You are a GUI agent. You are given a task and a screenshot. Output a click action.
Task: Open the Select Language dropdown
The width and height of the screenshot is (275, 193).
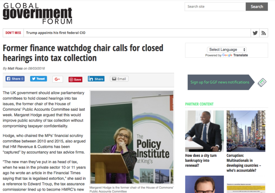click(227, 50)
